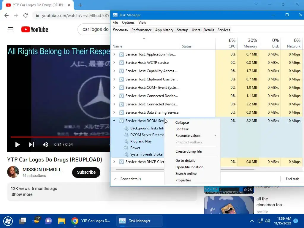The image size is (304, 228).
Task: Select the Power service icon
Action: pos(126,148)
